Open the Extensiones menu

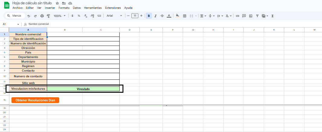[x=113, y=8]
